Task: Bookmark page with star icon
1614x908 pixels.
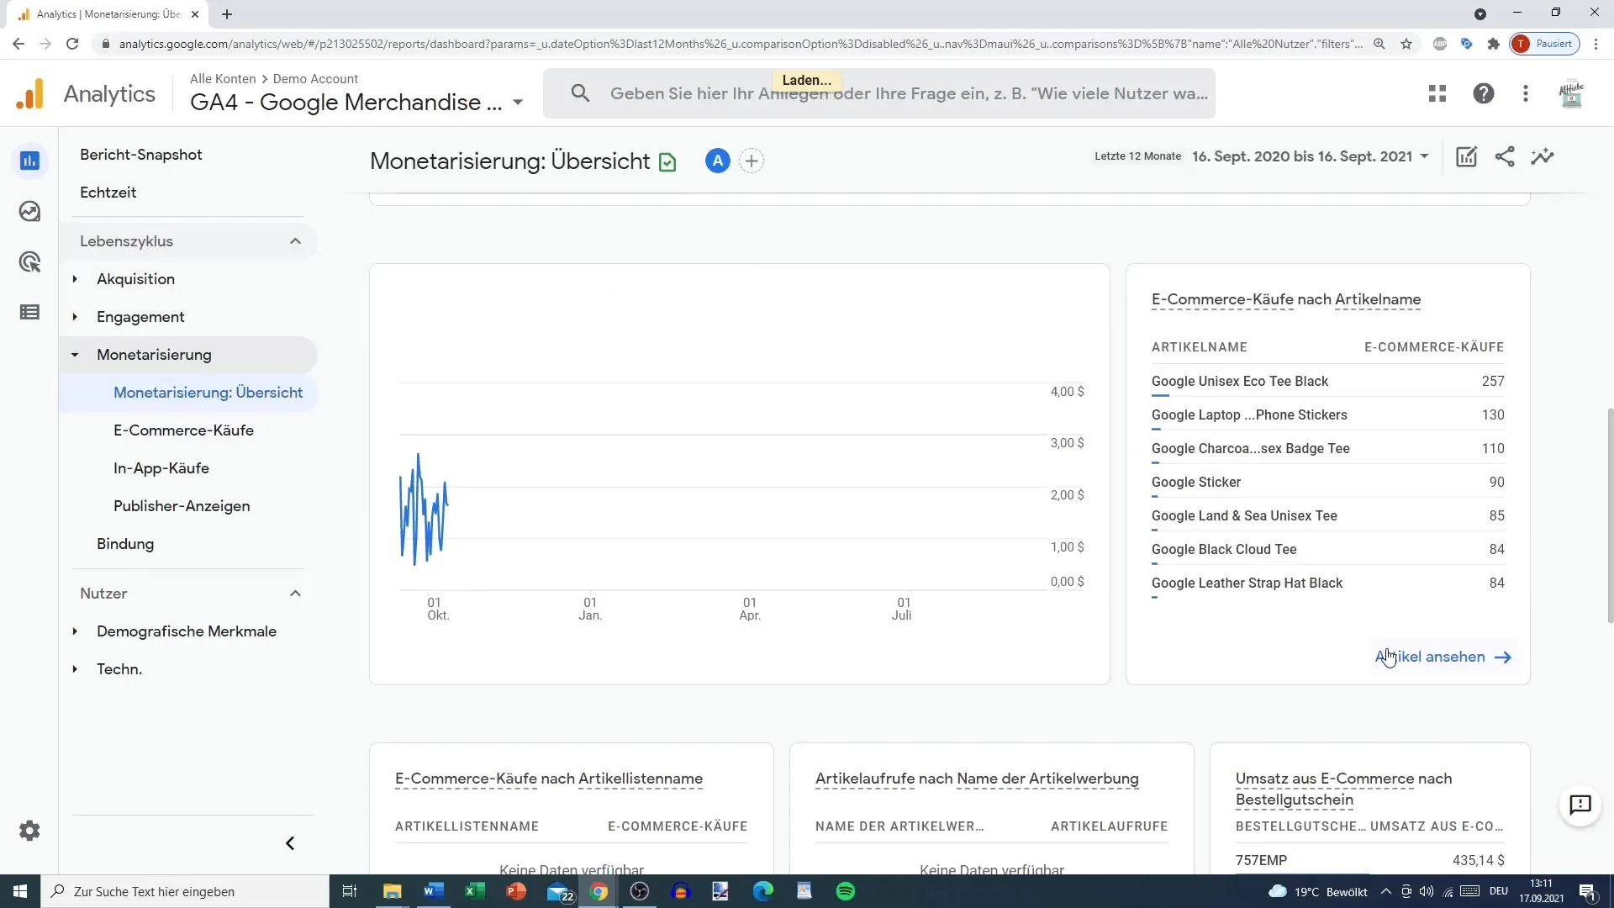Action: click(1406, 44)
